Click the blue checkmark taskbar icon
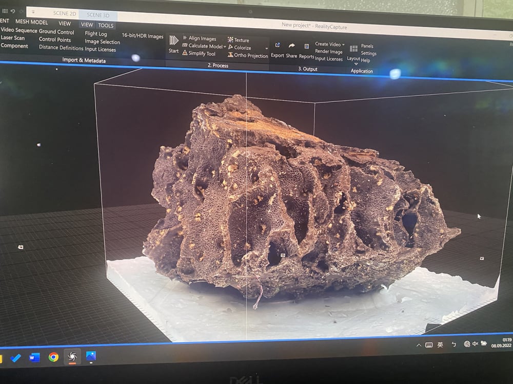The width and height of the screenshot is (513, 384). (x=15, y=358)
